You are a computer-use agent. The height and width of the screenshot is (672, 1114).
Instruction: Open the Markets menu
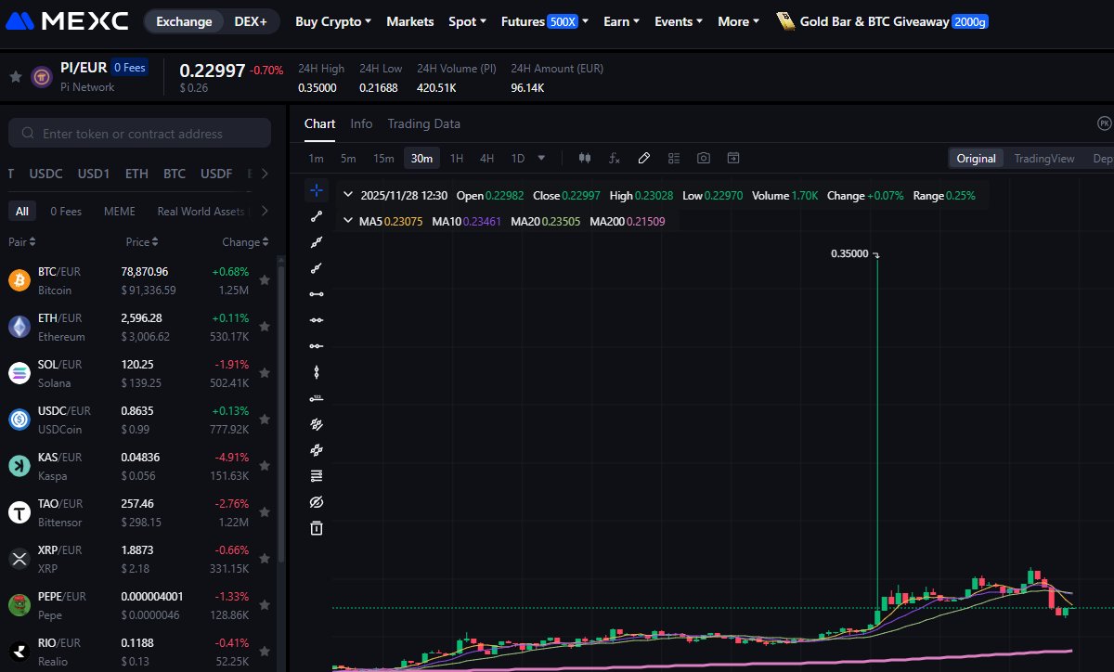409,21
